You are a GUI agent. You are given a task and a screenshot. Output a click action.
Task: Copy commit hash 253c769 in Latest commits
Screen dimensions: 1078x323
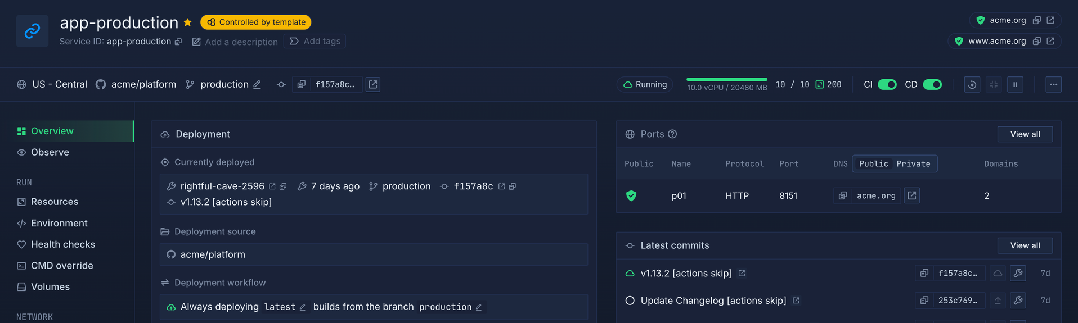(x=924, y=301)
